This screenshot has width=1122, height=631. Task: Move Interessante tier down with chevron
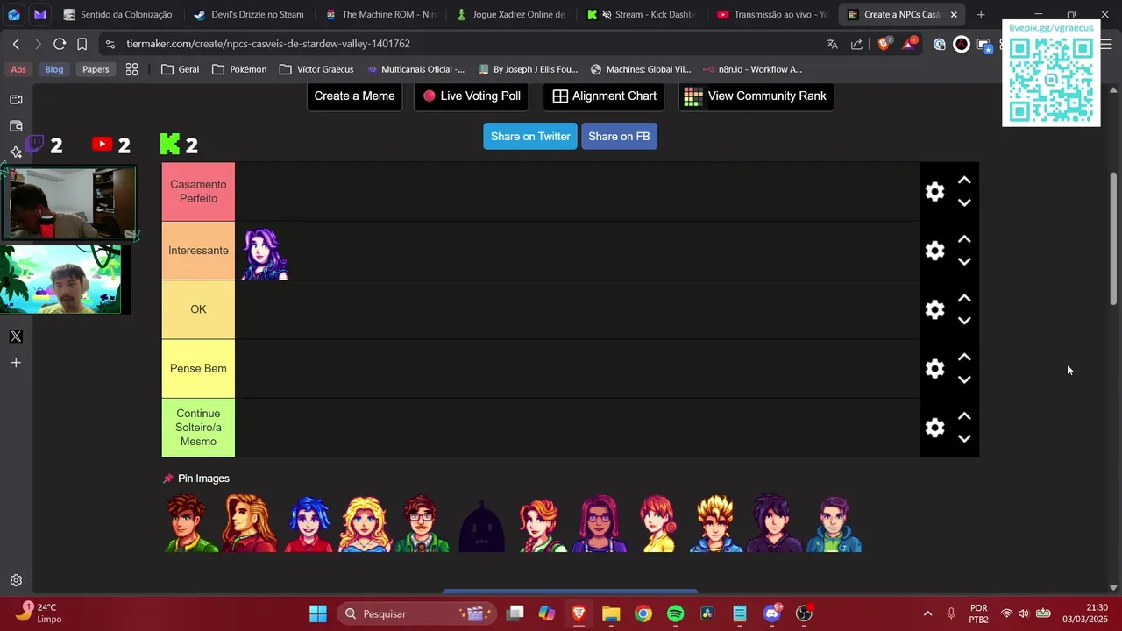(x=964, y=261)
